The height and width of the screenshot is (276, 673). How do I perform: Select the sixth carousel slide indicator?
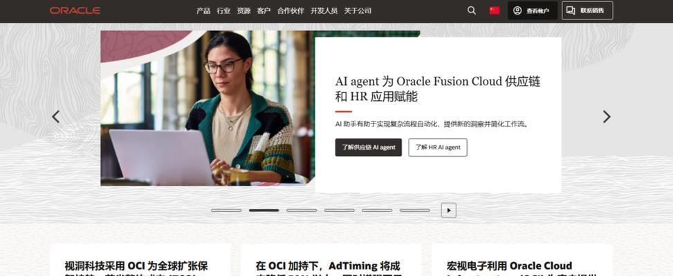(414, 210)
